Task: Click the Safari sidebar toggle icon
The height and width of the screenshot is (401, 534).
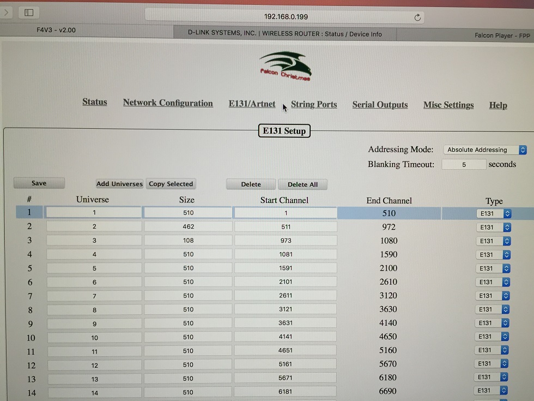Action: click(29, 13)
